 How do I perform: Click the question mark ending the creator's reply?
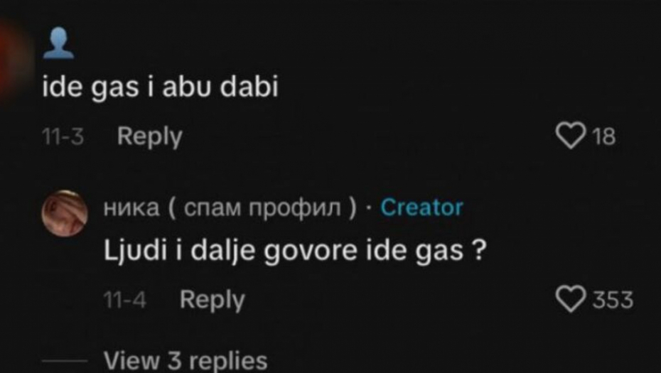click(x=478, y=249)
